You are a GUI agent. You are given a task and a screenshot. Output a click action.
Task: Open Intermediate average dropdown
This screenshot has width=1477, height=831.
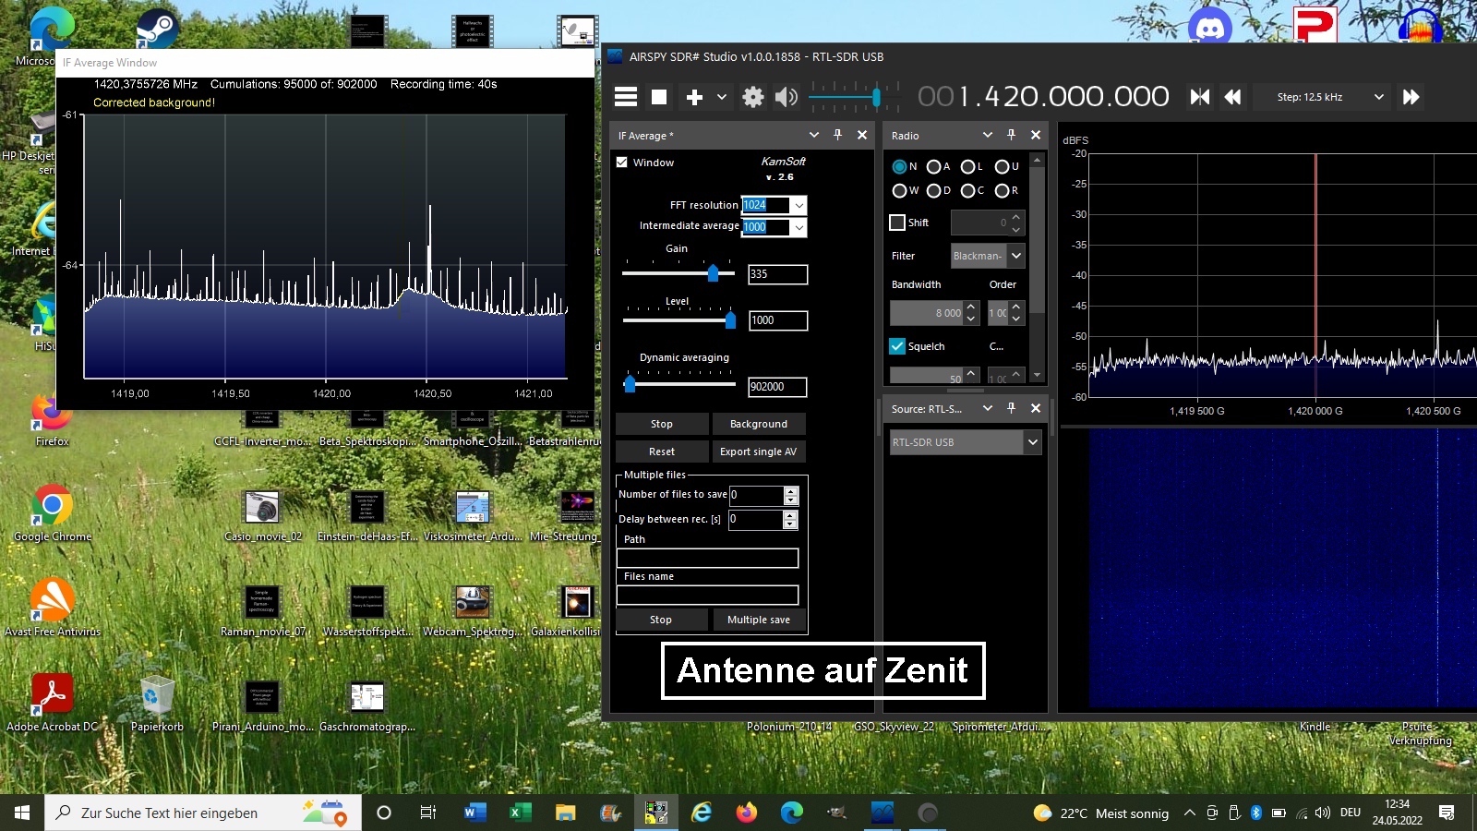coord(799,227)
